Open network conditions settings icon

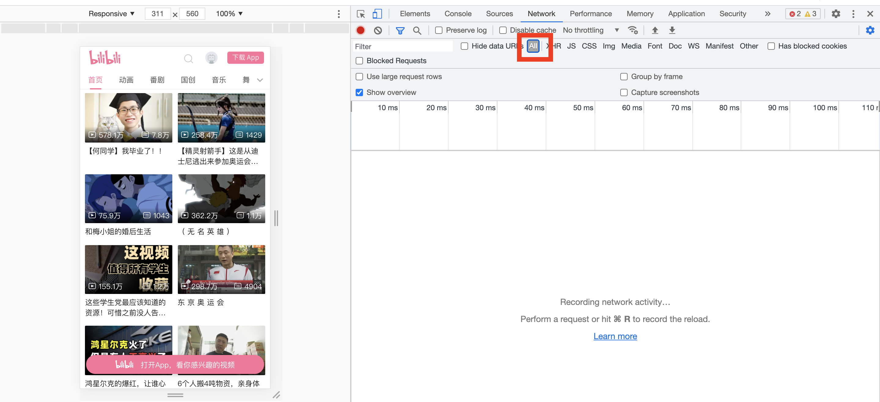(633, 30)
